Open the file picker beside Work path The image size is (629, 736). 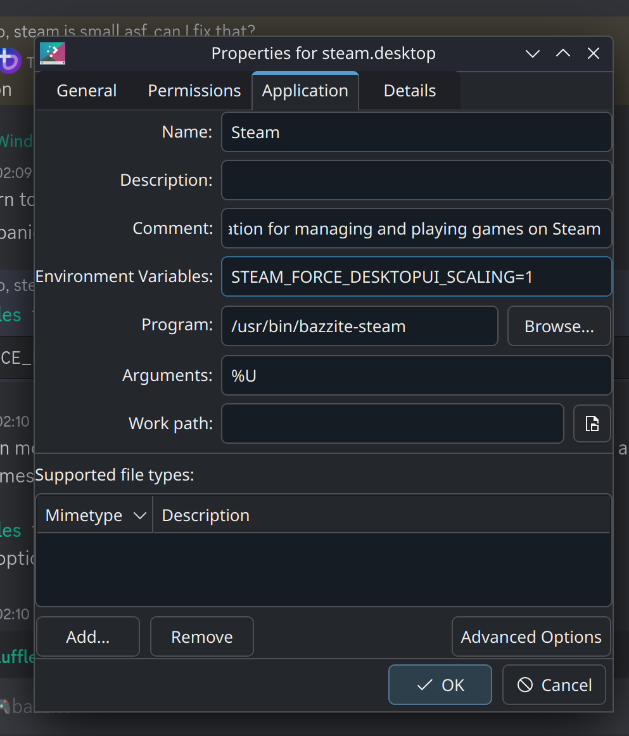(x=592, y=423)
